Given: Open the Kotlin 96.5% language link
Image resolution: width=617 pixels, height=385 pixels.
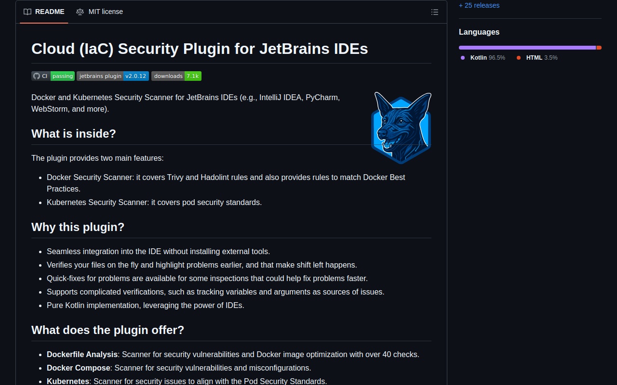Looking at the screenshot, I should click(487, 58).
